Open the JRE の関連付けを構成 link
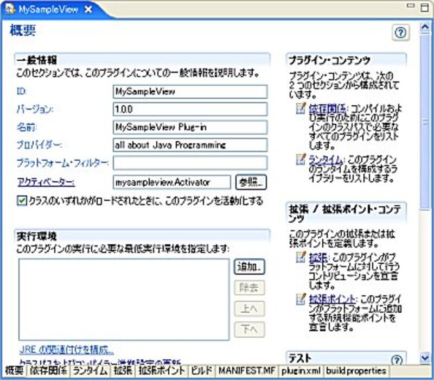The width and height of the screenshot is (434, 380). pyautogui.click(x=67, y=349)
